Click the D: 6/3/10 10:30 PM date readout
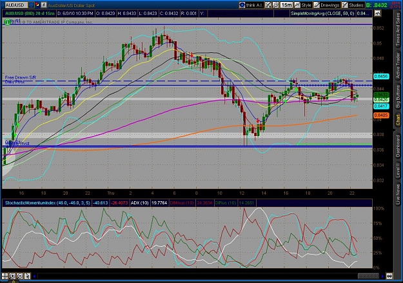Image resolution: width=403 pixels, height=283 pixels. [x=75, y=14]
